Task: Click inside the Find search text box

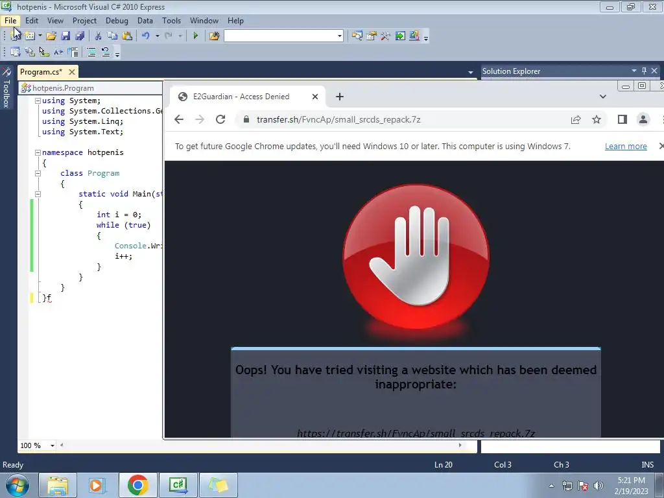Action: coord(280,36)
